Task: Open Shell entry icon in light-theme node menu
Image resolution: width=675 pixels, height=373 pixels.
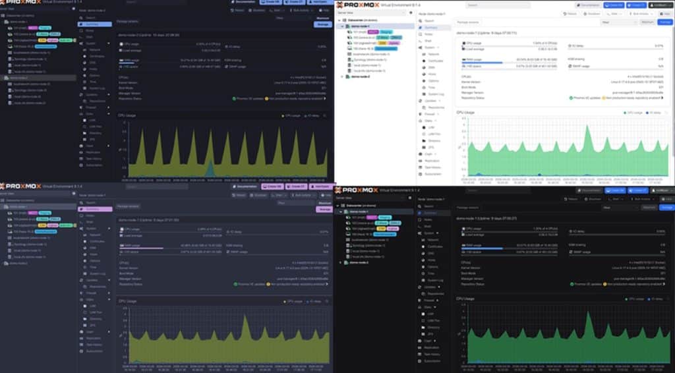Action: (x=421, y=41)
